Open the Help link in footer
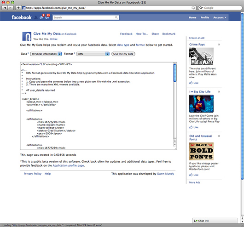244x227 pixels. [x=47, y=174]
